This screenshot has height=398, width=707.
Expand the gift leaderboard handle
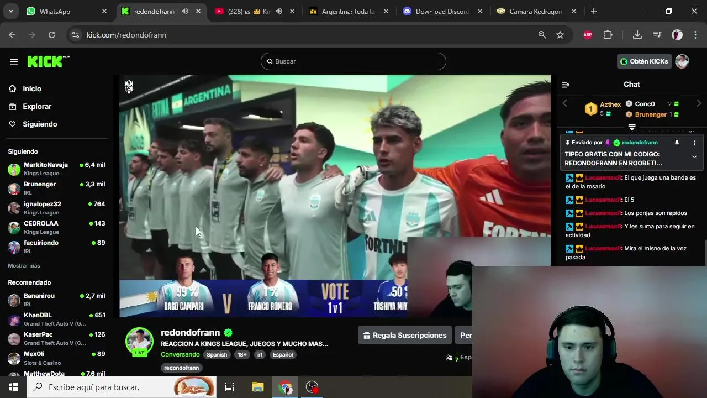[632, 127]
